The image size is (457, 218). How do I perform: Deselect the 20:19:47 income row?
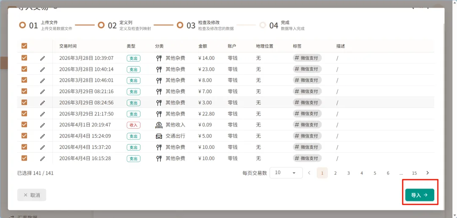[25, 124]
